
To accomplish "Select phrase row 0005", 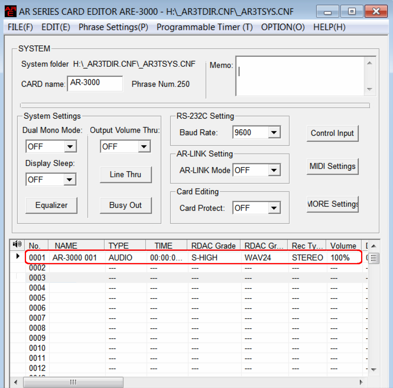I will (189, 298).
